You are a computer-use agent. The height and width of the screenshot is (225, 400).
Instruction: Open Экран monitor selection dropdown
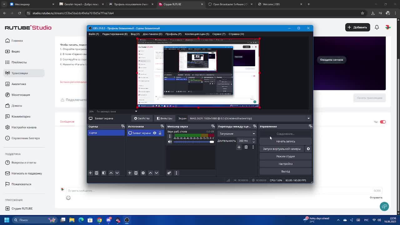249,118
